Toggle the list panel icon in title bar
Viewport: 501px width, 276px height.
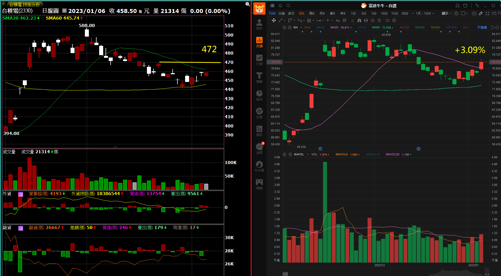click(x=272, y=6)
